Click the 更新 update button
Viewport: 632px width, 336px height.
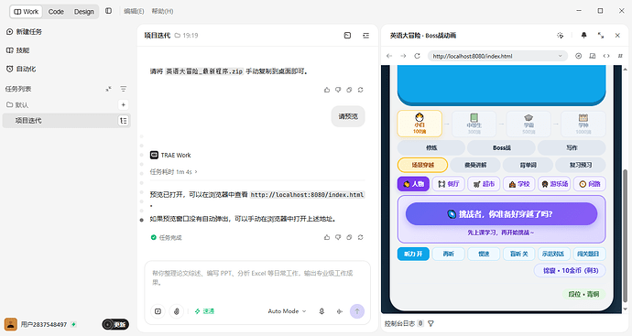point(115,324)
